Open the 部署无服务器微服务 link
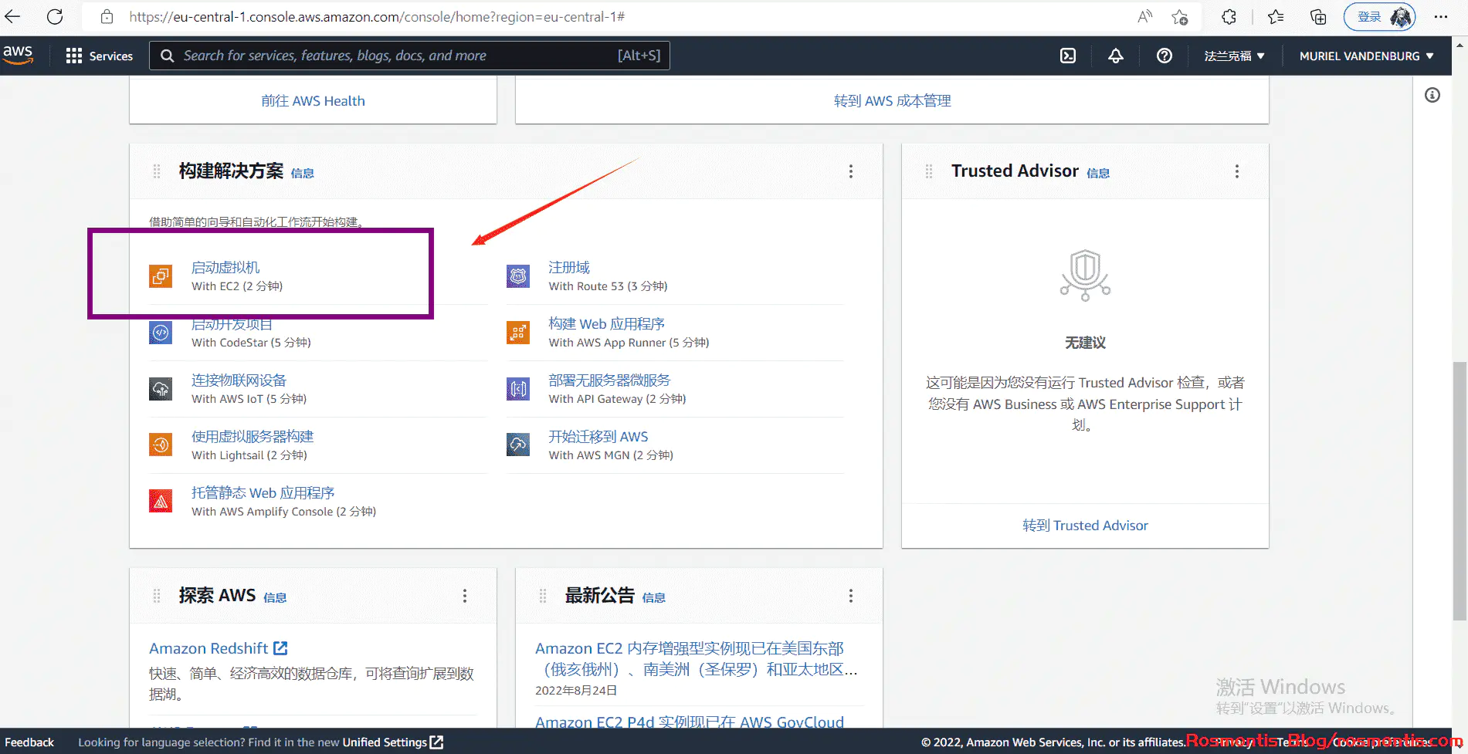The image size is (1468, 754). (609, 380)
